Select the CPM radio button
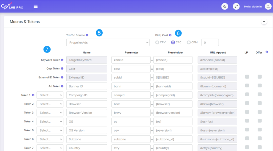 coord(188,42)
